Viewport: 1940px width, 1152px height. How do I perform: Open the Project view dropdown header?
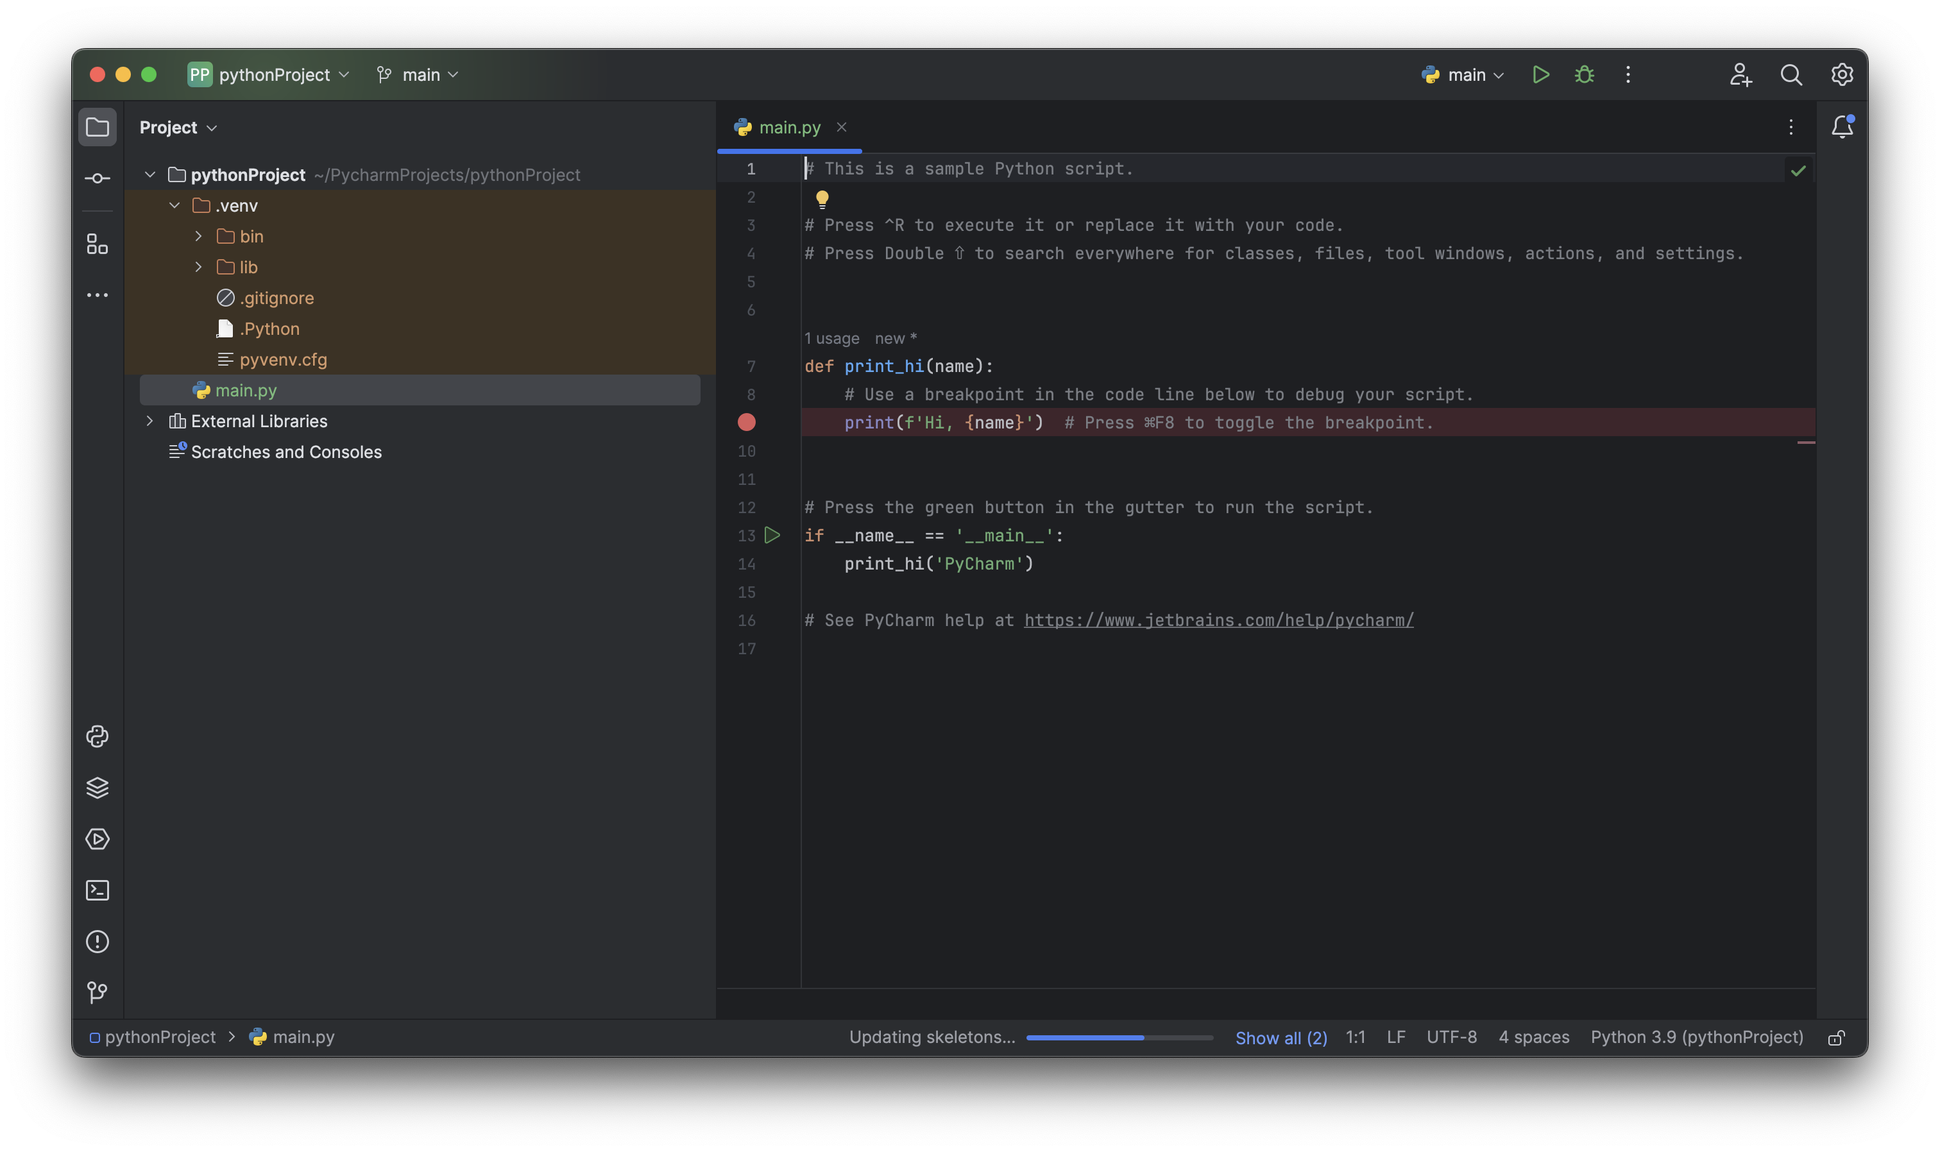coord(178,127)
